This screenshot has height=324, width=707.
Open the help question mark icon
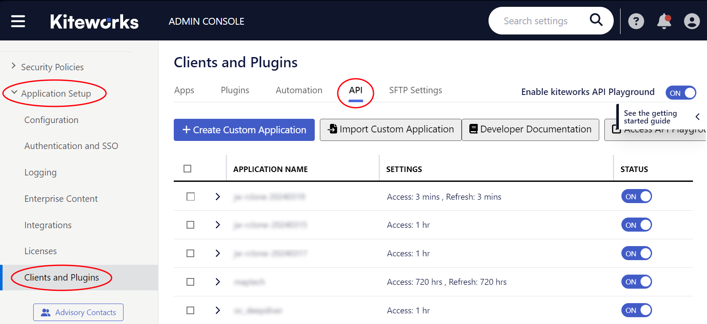(x=636, y=21)
